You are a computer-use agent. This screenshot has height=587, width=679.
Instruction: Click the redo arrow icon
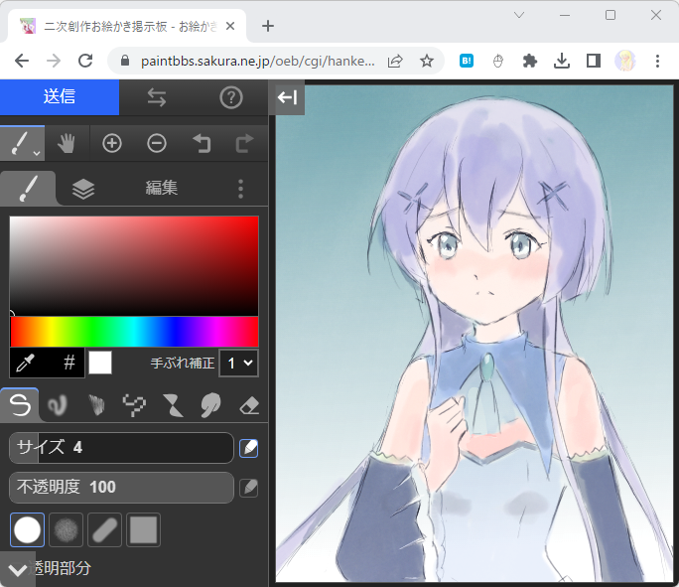click(x=244, y=143)
